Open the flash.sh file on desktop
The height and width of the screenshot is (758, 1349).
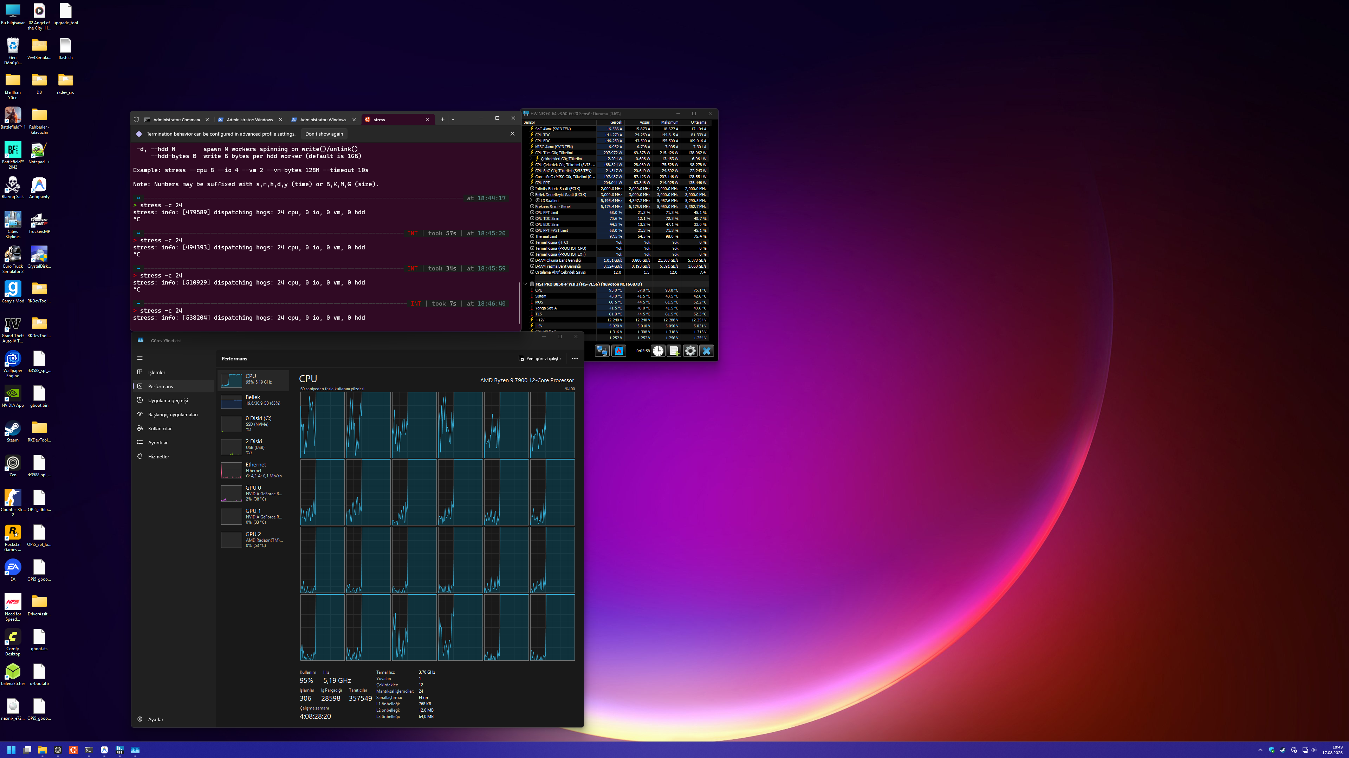tap(65, 49)
